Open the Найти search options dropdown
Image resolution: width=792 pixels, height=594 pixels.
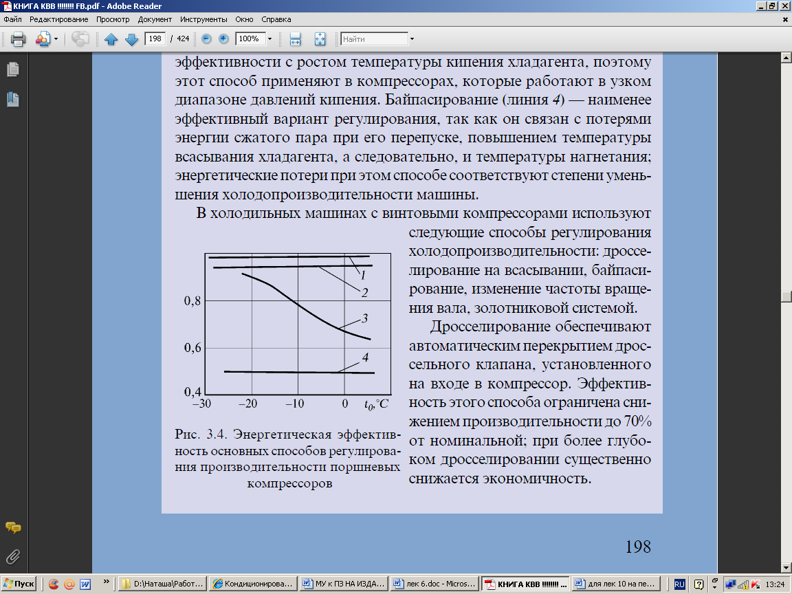pos(412,39)
